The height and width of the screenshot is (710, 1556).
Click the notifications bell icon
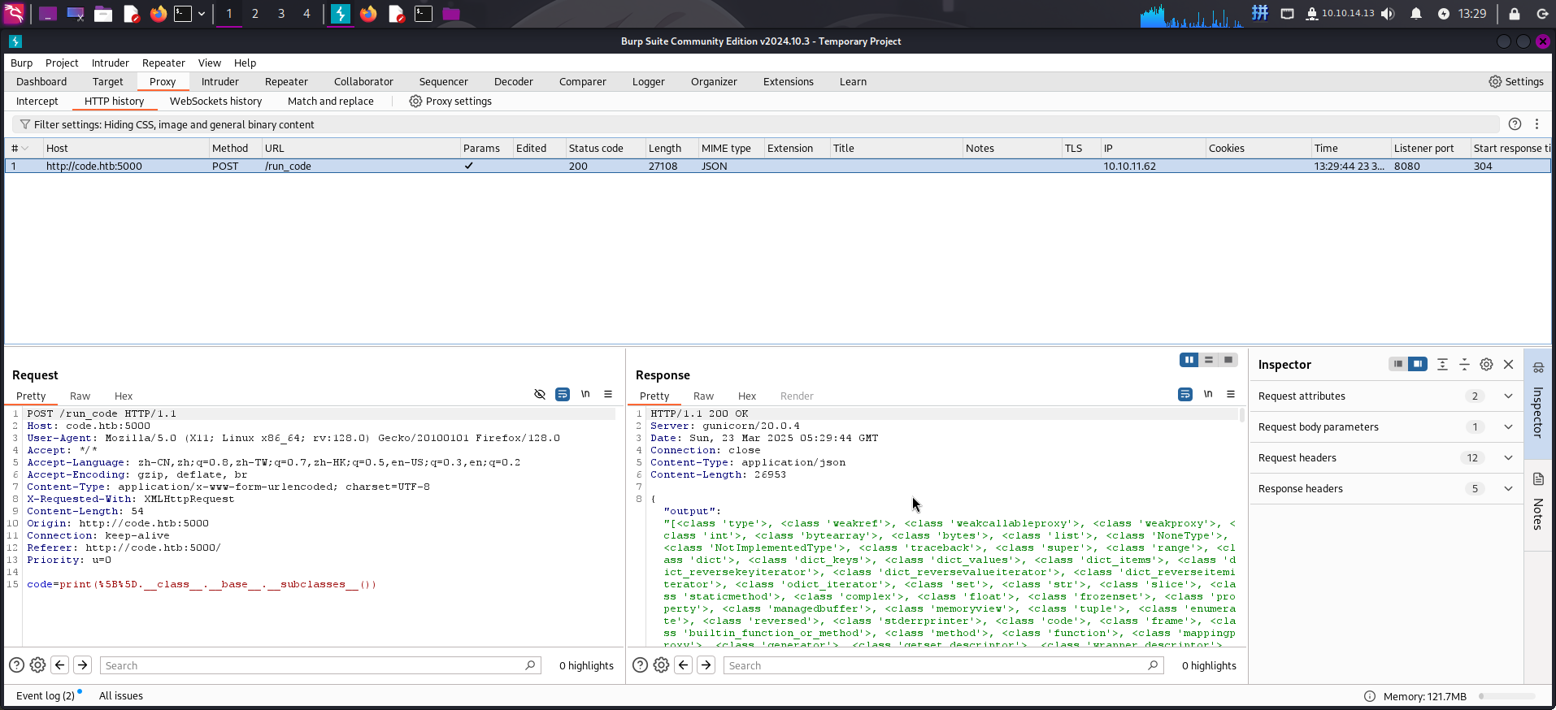[1416, 14]
